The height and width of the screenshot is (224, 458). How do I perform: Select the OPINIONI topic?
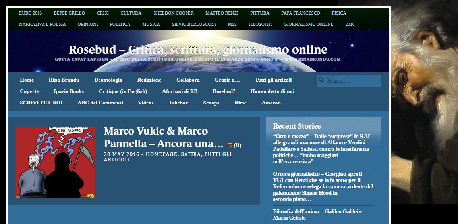tap(88, 24)
